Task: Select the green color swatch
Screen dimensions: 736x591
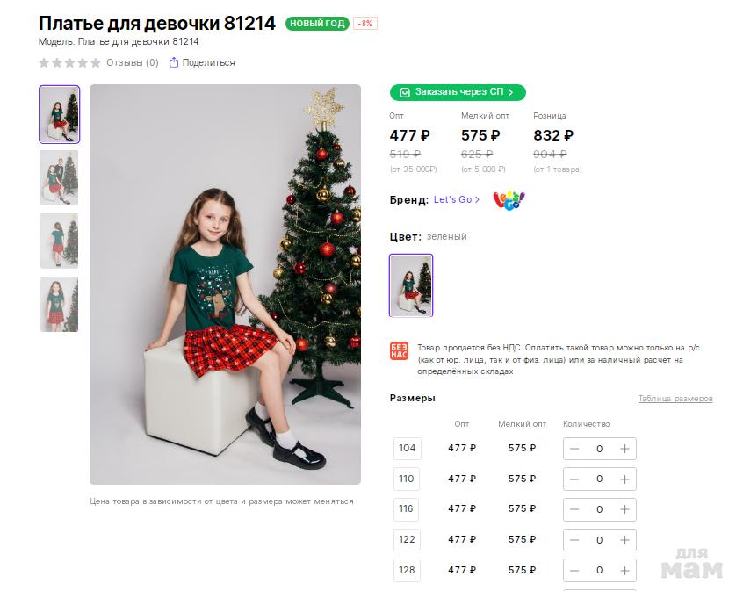Action: 411,285
